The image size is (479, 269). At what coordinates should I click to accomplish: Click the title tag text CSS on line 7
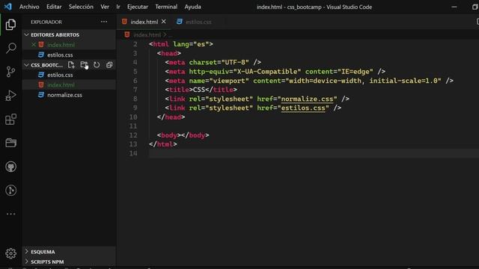tap(199, 90)
